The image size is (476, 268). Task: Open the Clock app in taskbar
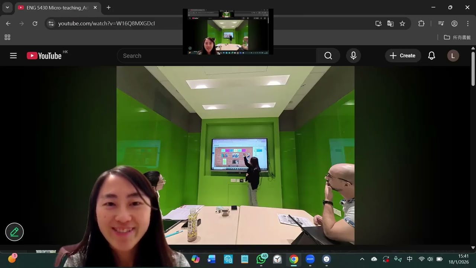pyautogui.click(x=277, y=259)
